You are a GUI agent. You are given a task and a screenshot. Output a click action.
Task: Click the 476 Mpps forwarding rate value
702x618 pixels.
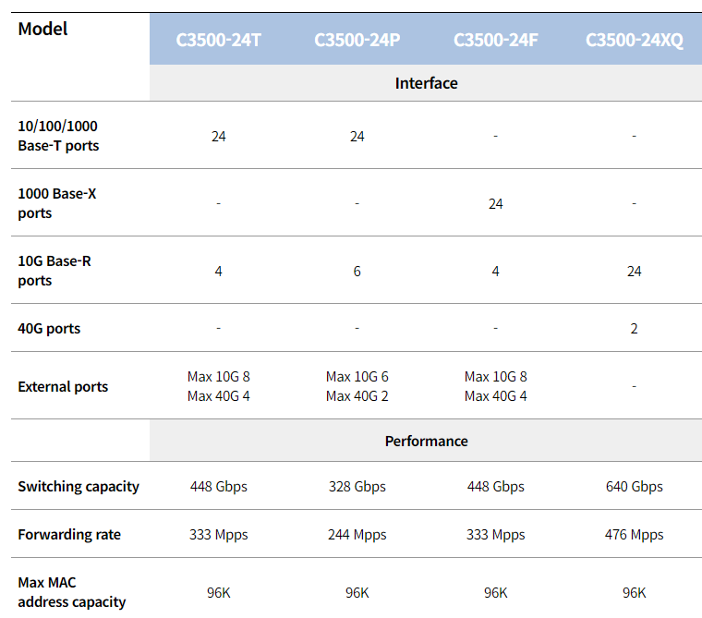pyautogui.click(x=634, y=534)
